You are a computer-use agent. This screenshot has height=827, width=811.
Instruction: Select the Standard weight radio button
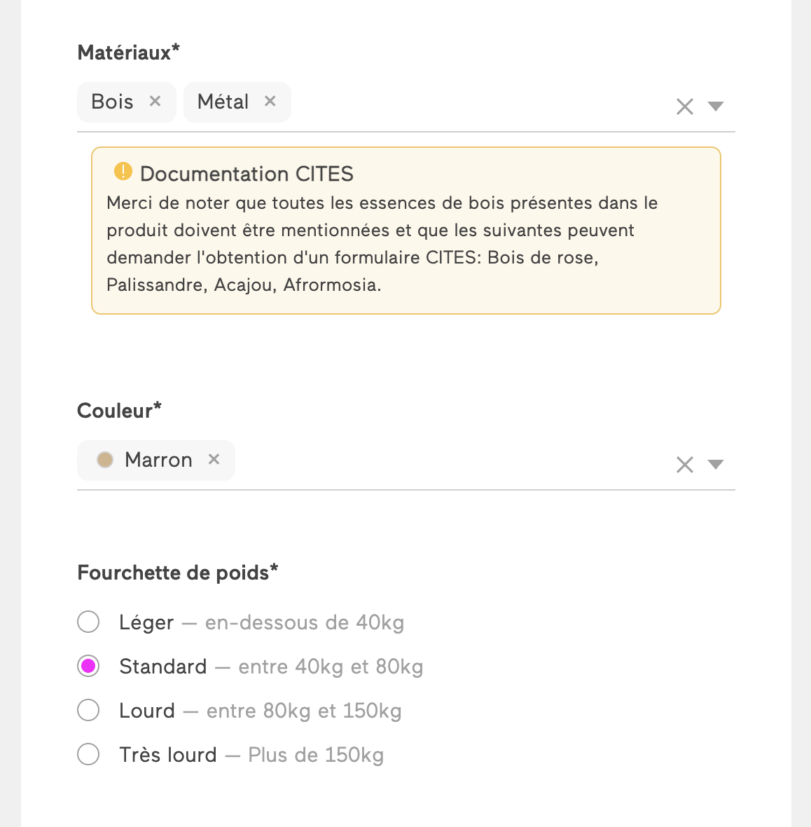pyautogui.click(x=88, y=666)
